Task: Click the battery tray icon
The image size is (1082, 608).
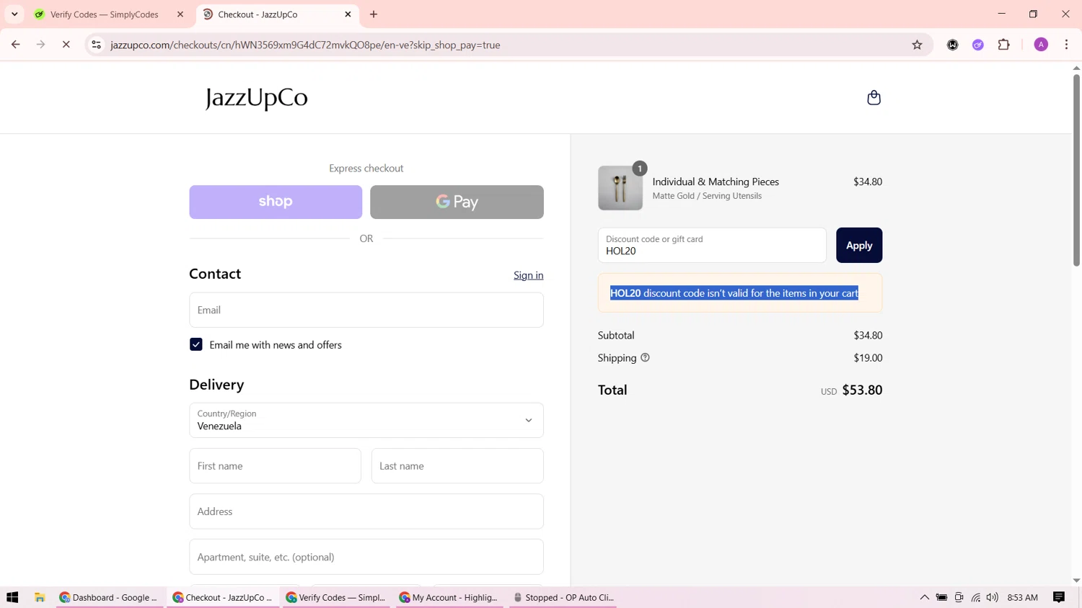Action: pos(941,597)
